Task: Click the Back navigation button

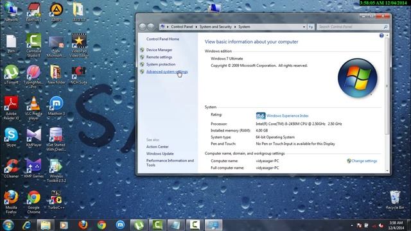Action: coord(143,27)
